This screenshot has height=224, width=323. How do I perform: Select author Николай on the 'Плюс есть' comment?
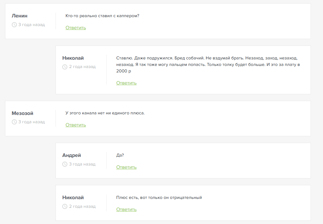point(73,198)
